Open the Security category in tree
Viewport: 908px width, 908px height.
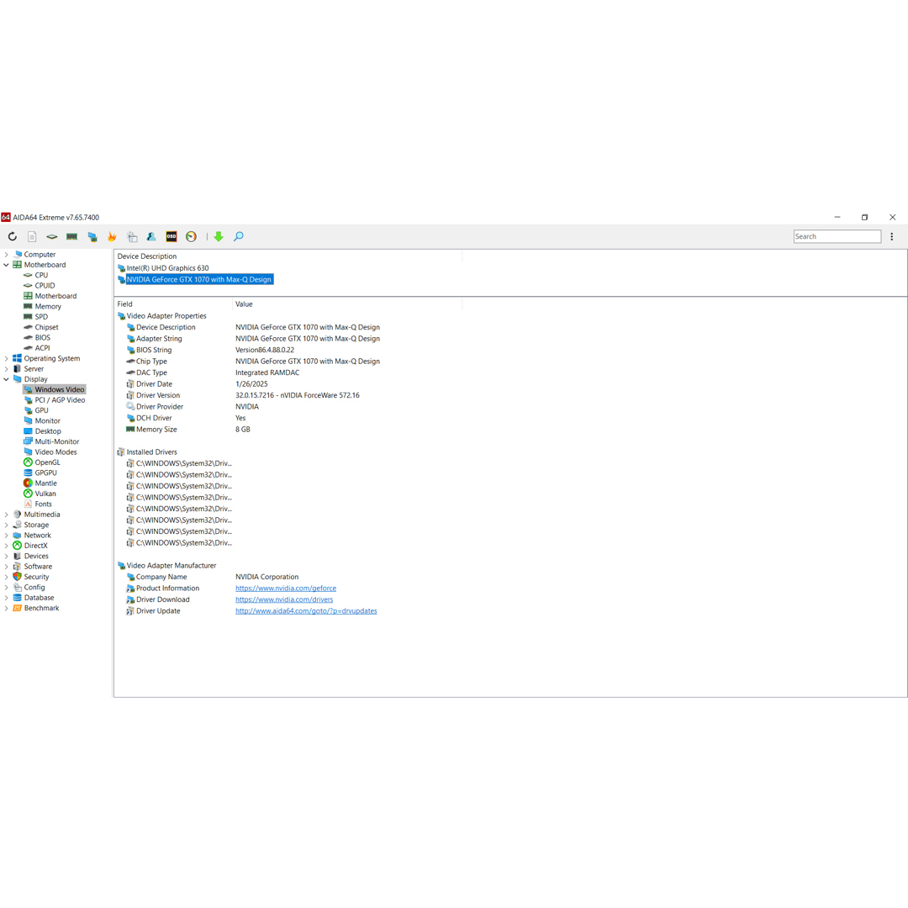tap(36, 577)
